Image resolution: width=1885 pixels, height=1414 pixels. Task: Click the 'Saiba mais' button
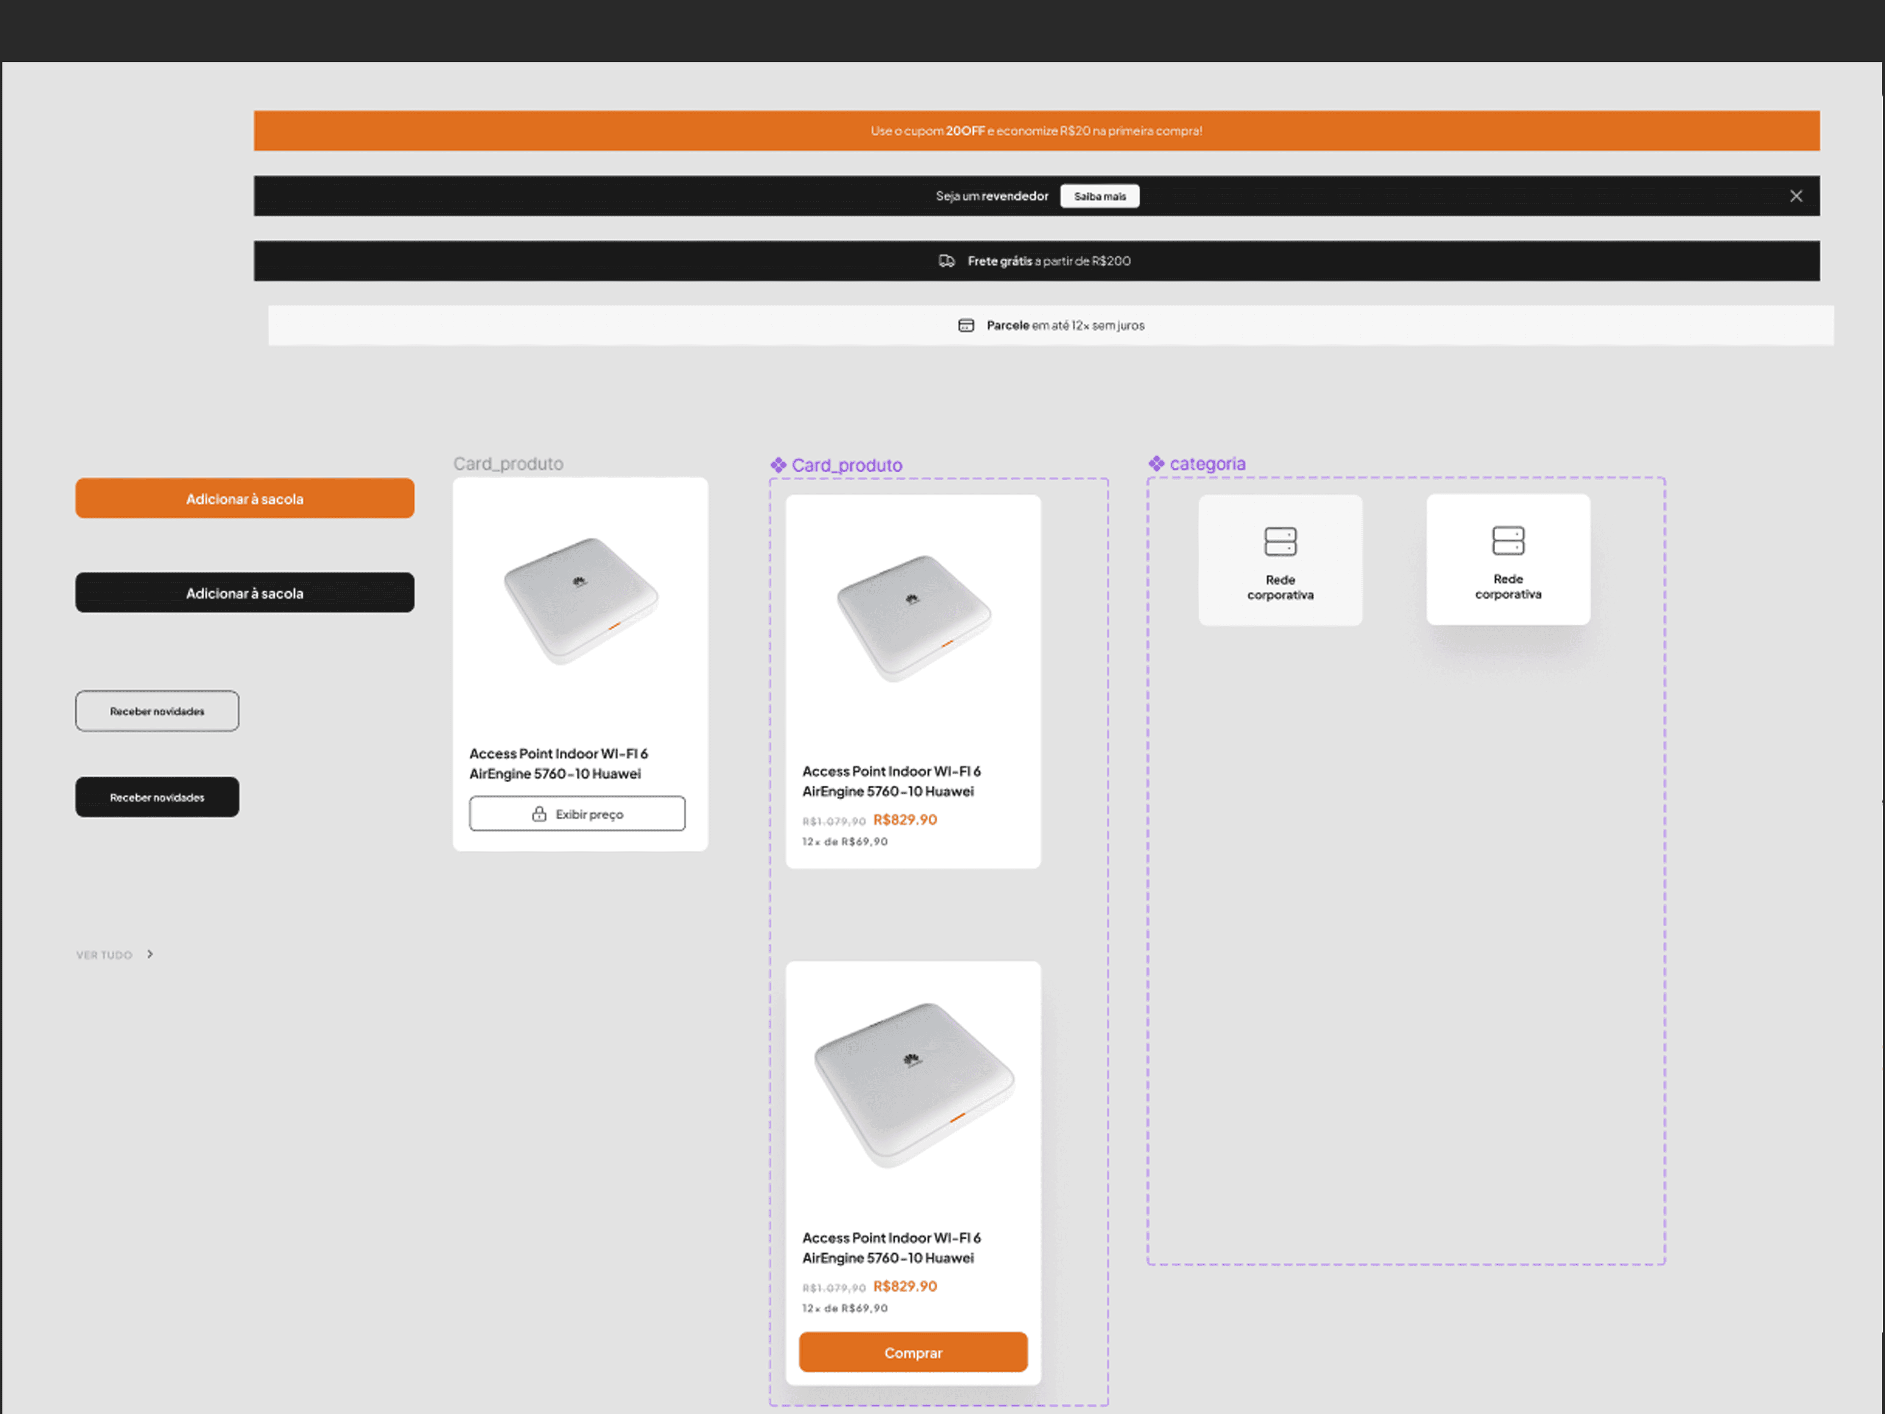(1099, 196)
